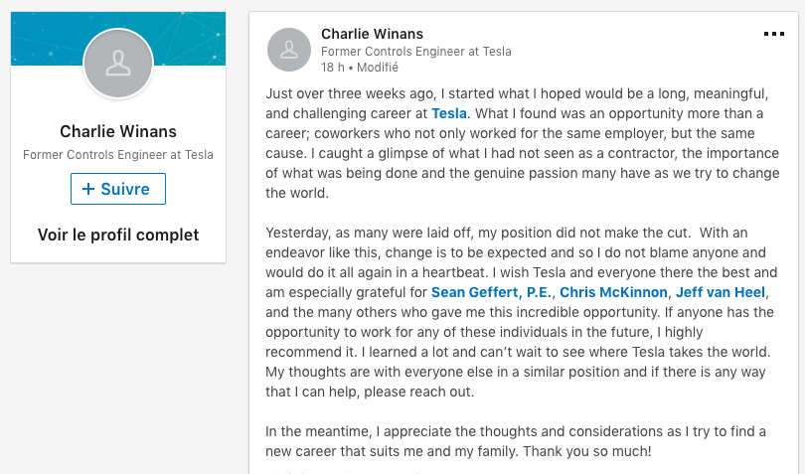Click the Modifié label in the post header
Viewport: 805px width, 474px height.
click(378, 68)
